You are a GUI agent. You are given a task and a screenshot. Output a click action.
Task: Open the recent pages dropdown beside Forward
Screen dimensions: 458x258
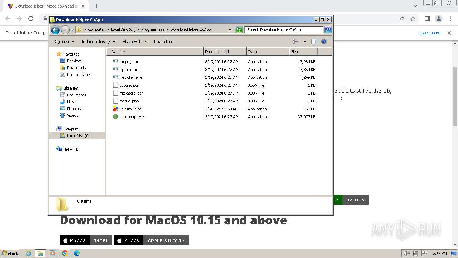coord(72,30)
